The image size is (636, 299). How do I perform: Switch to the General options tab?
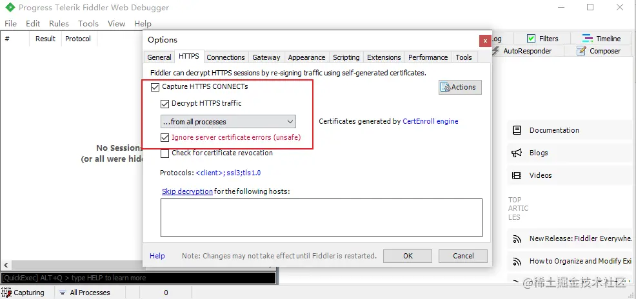(x=159, y=57)
